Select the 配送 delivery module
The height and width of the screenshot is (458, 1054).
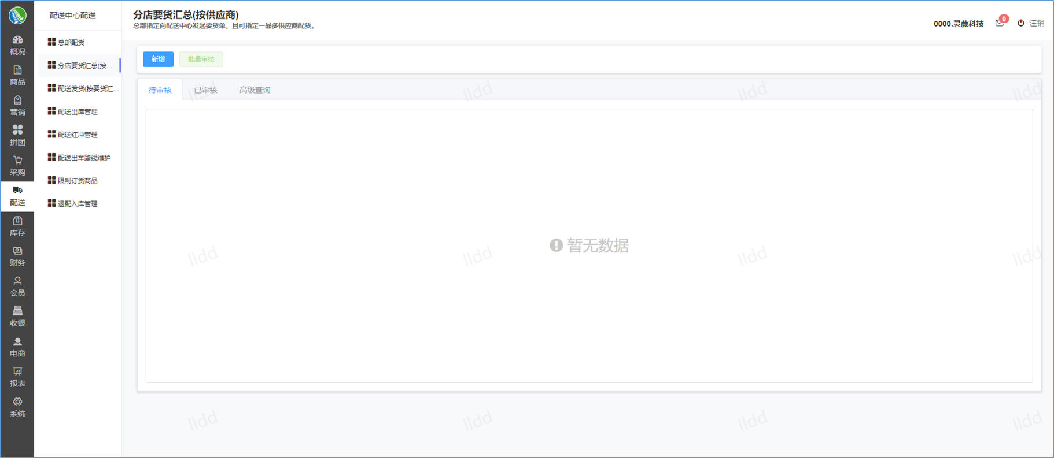[17, 196]
